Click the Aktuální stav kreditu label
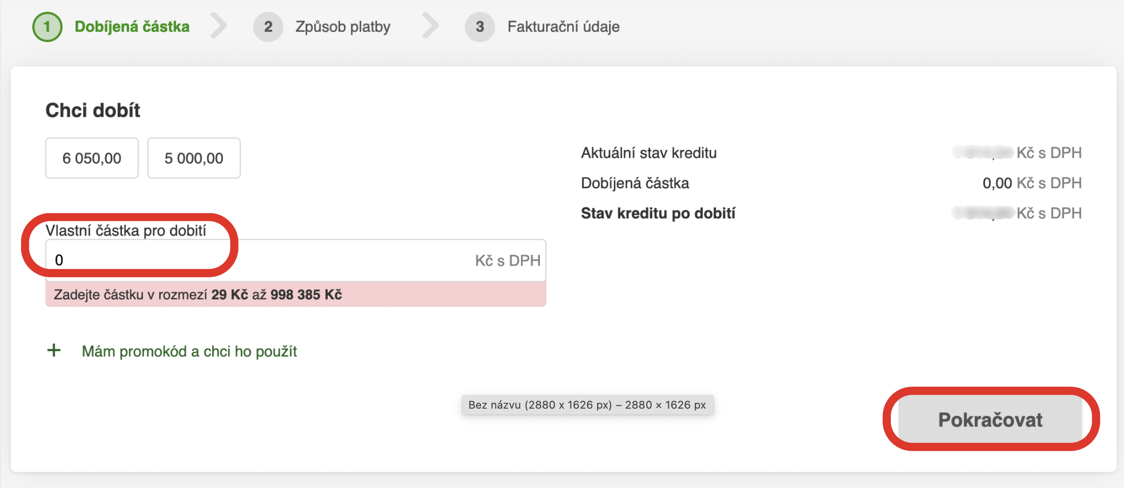 [x=648, y=153]
